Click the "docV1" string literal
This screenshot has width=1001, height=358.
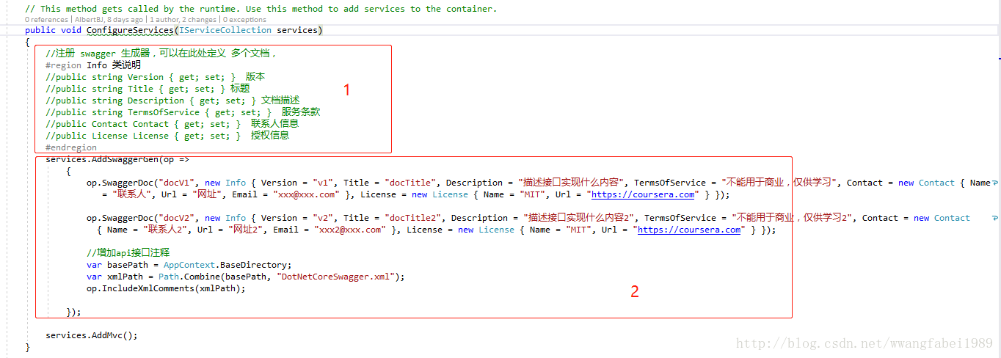[x=176, y=183]
